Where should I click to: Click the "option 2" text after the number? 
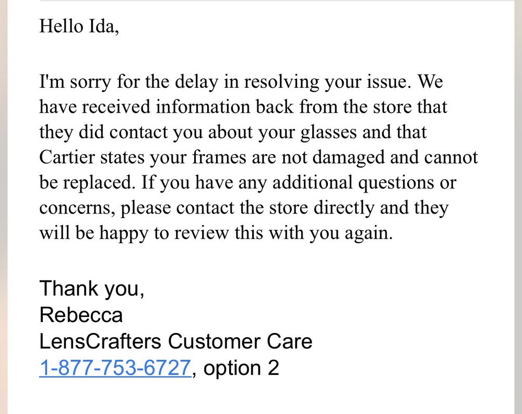point(241,368)
